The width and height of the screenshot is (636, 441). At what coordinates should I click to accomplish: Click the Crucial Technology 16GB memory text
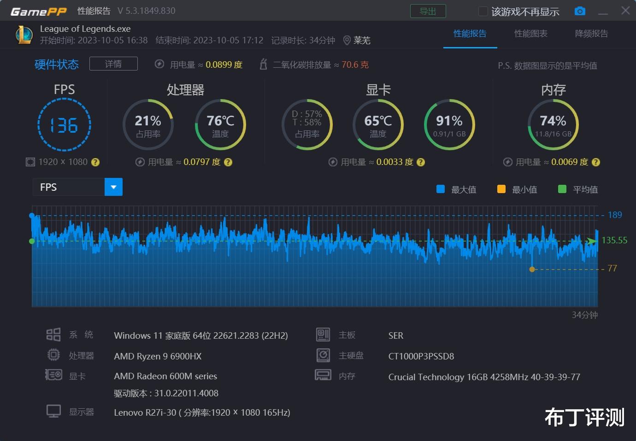pos(484,377)
